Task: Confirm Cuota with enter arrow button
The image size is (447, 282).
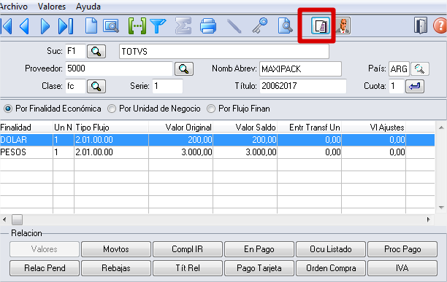Action: [x=415, y=86]
